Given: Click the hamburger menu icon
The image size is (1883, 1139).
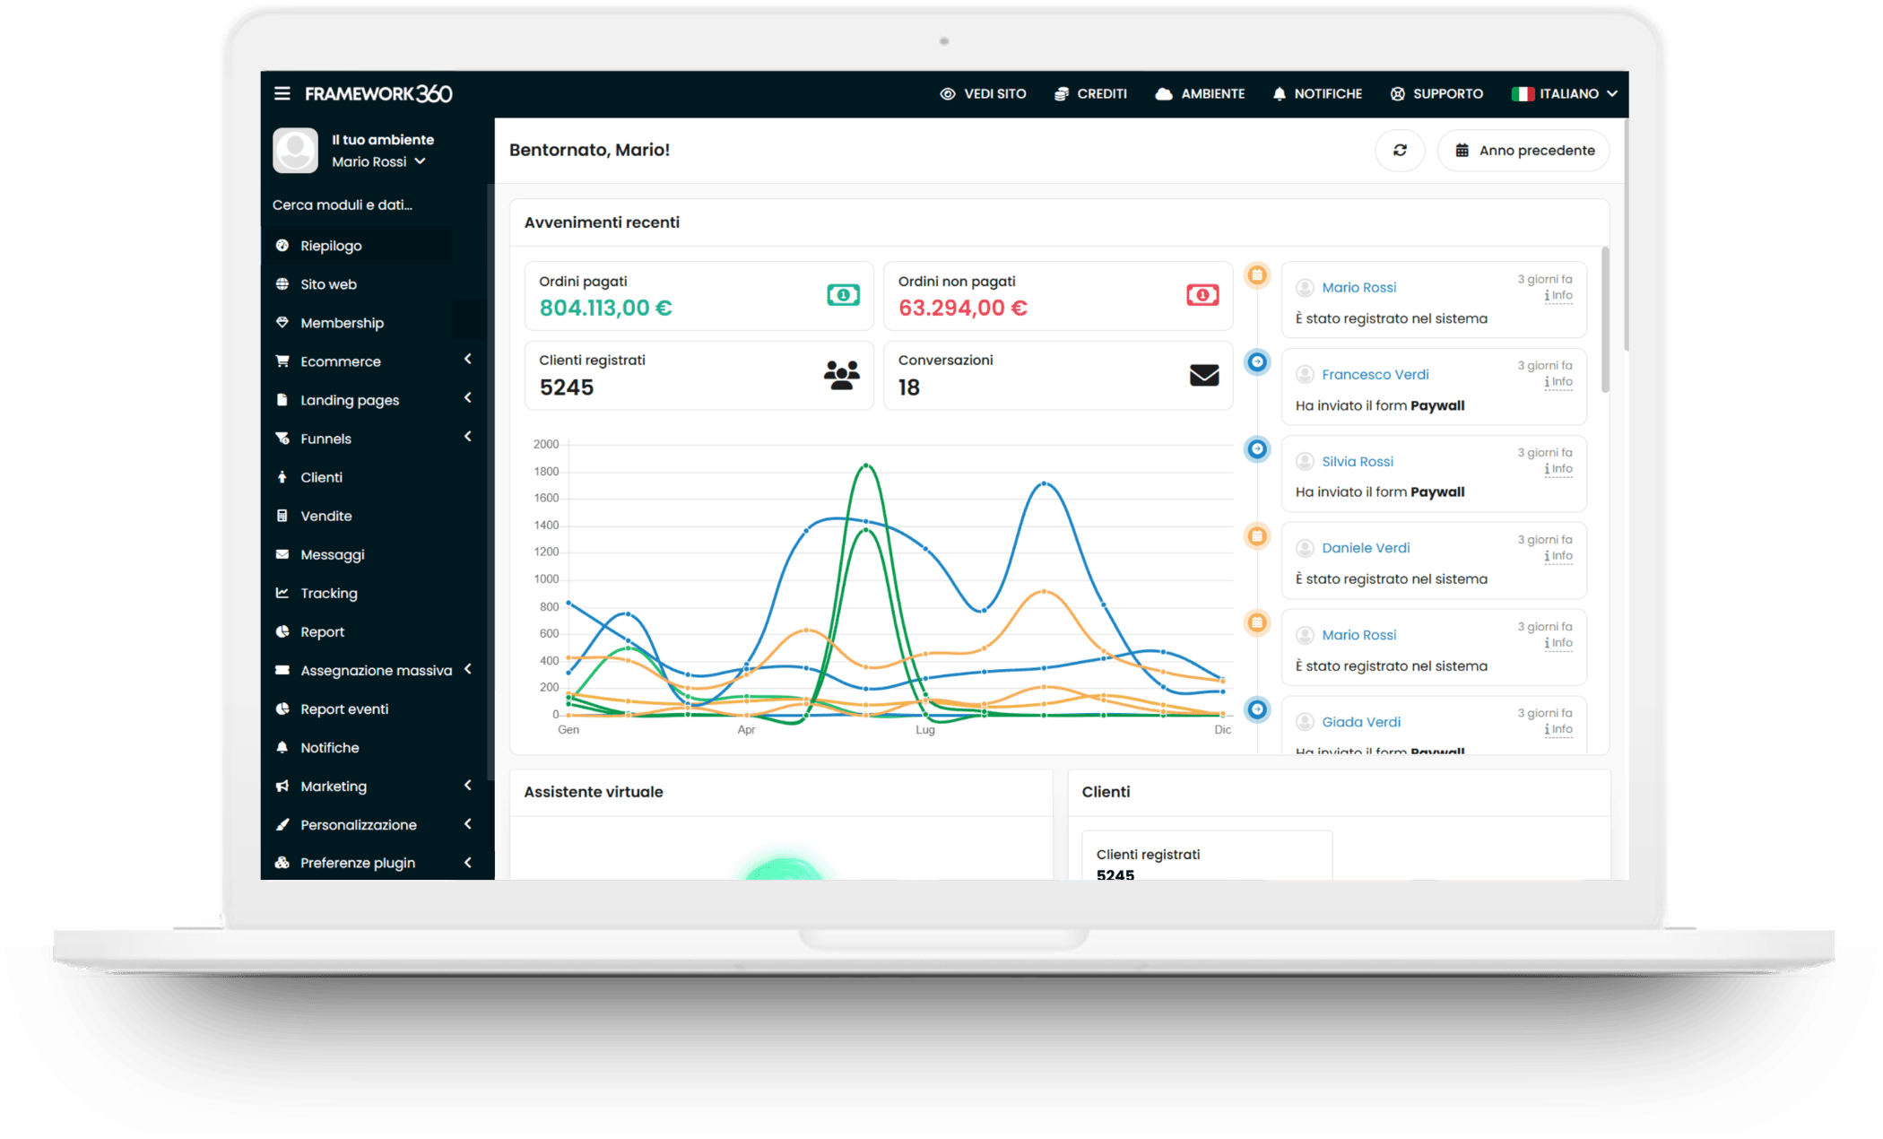Looking at the screenshot, I should (282, 93).
